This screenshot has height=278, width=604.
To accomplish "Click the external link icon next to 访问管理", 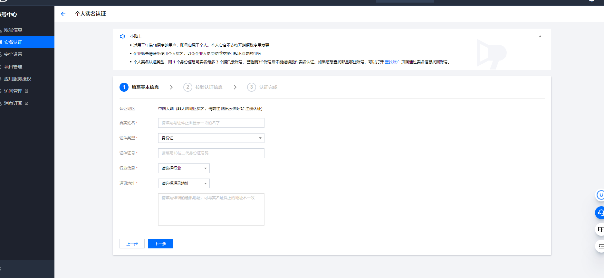I will tap(26, 91).
